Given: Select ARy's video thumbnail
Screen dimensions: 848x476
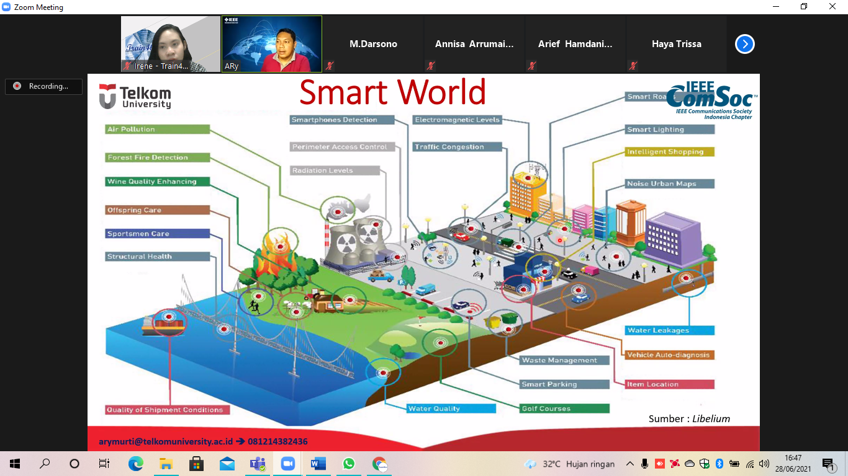Looking at the screenshot, I should coord(272,44).
